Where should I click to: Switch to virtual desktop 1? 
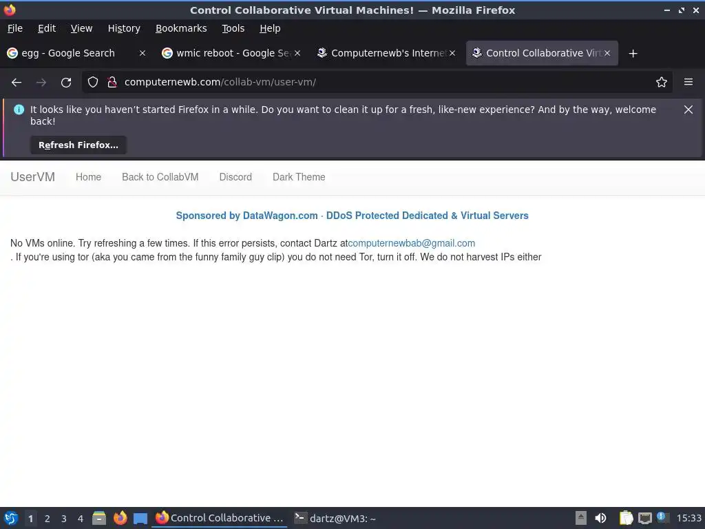[30, 519]
